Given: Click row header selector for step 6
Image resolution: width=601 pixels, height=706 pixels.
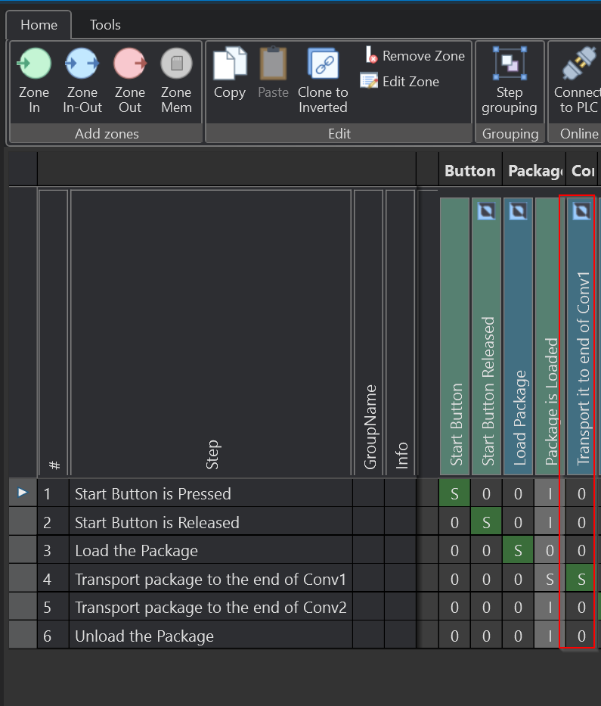Looking at the screenshot, I should 23,636.
